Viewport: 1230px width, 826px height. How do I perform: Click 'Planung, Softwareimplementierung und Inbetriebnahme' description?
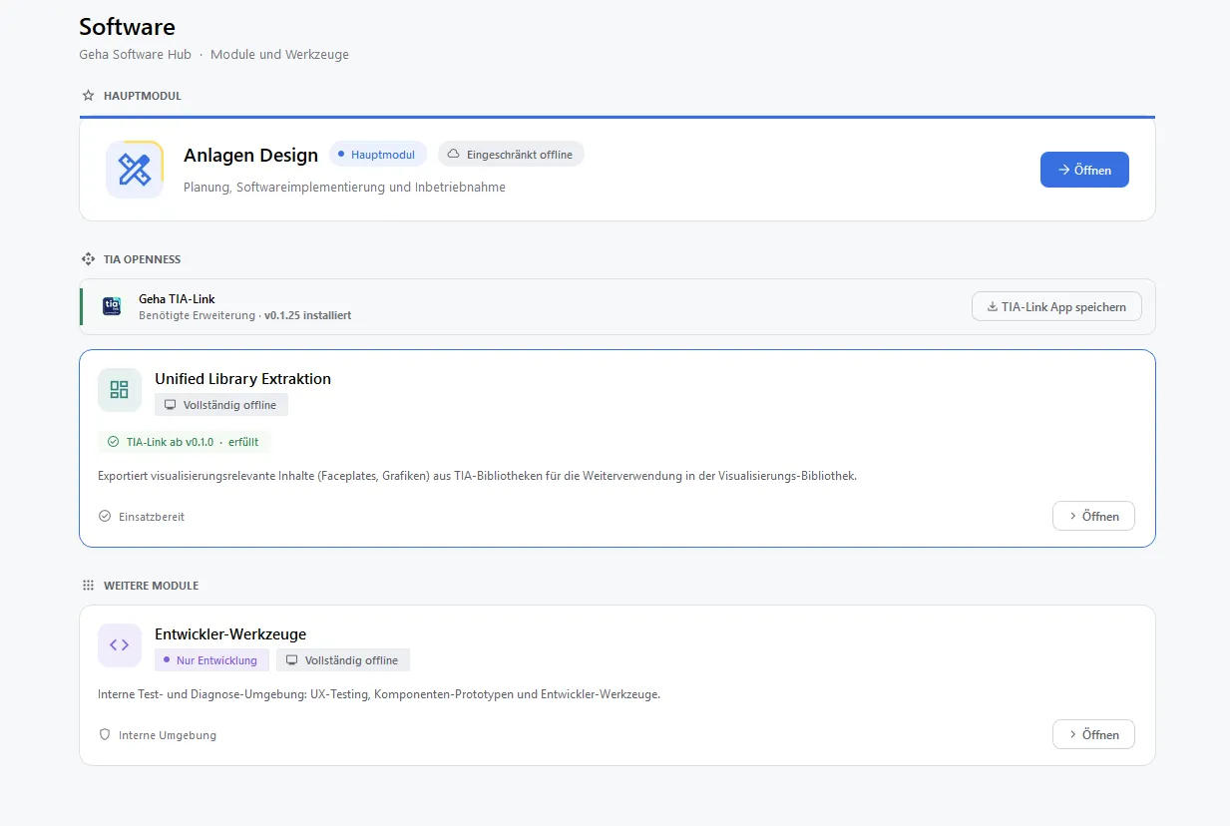(344, 188)
